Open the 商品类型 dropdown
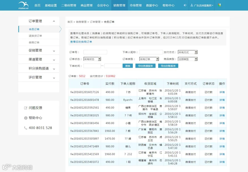248x172 pixels. click(x=188, y=59)
